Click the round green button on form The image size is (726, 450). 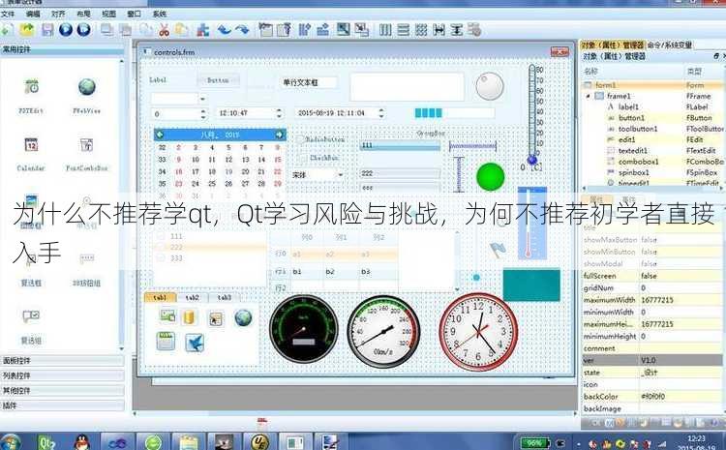491,177
